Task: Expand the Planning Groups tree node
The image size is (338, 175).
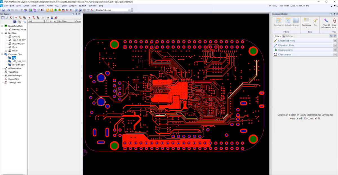Action: click(6, 30)
